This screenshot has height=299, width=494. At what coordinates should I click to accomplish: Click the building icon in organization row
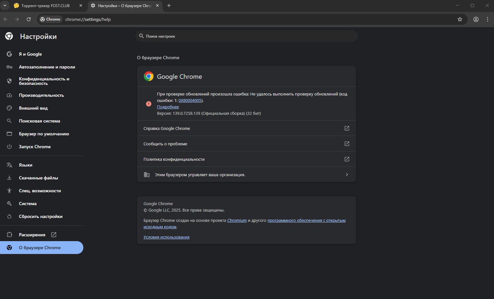147,175
